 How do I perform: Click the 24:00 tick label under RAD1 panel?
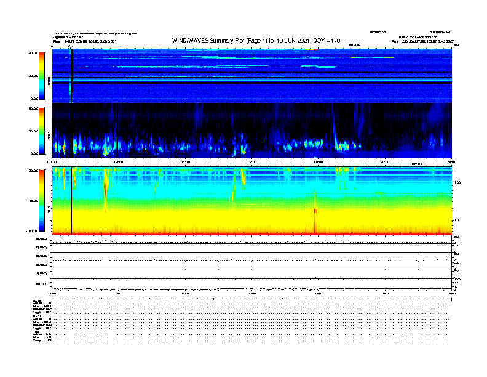(x=451, y=162)
